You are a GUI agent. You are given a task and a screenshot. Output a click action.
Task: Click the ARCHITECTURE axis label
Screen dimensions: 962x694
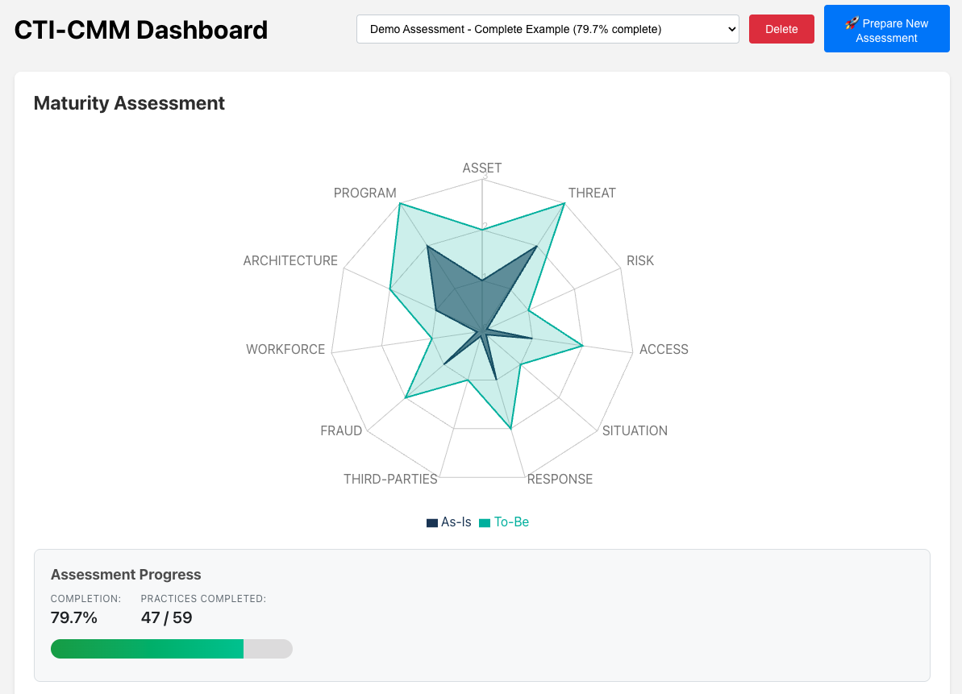[290, 260]
